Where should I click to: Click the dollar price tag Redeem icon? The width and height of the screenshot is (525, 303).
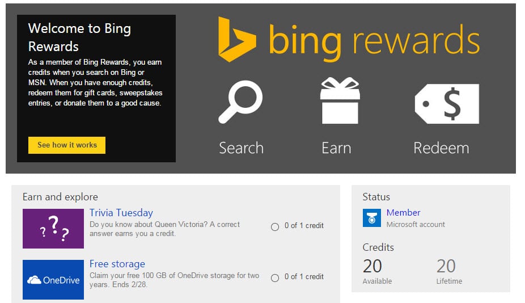[447, 104]
